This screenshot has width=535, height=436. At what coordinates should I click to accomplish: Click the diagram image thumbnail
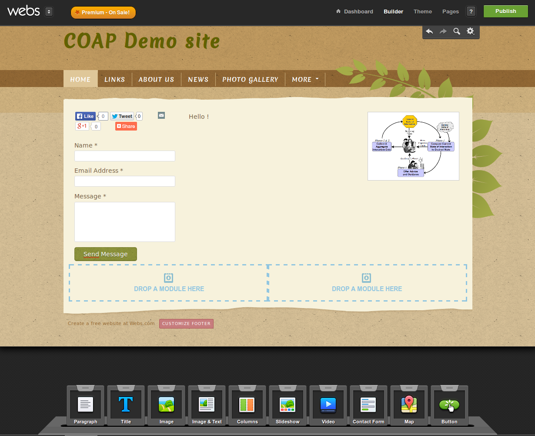413,146
